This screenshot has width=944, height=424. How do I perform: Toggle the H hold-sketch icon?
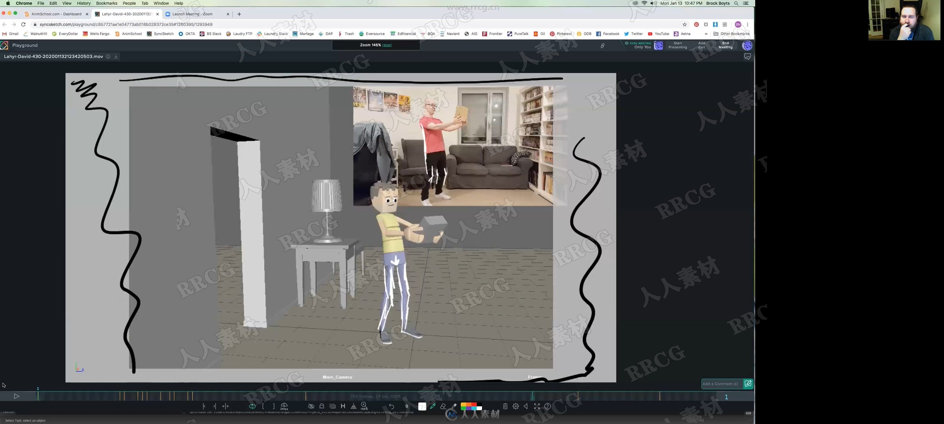click(x=343, y=406)
